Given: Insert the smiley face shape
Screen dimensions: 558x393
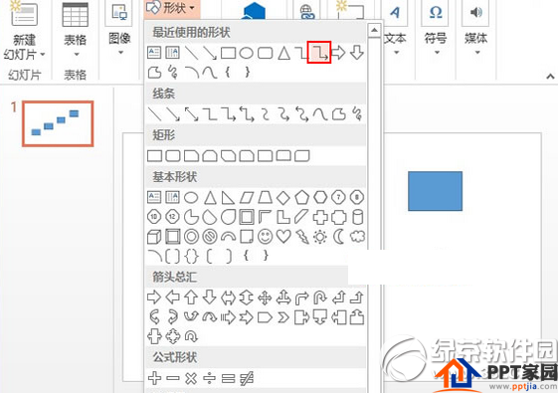Looking at the screenshot, I should pos(266,237).
